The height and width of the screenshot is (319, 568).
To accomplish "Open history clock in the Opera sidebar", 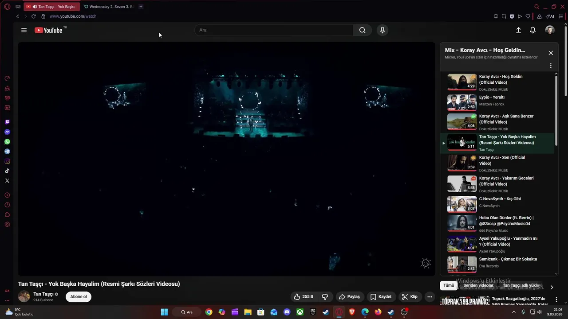I will coord(7,205).
